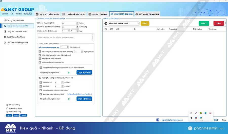Screen dimensions: 228x134
Task: Click the blue icon with A badge in tray
Action: click(201, 118)
